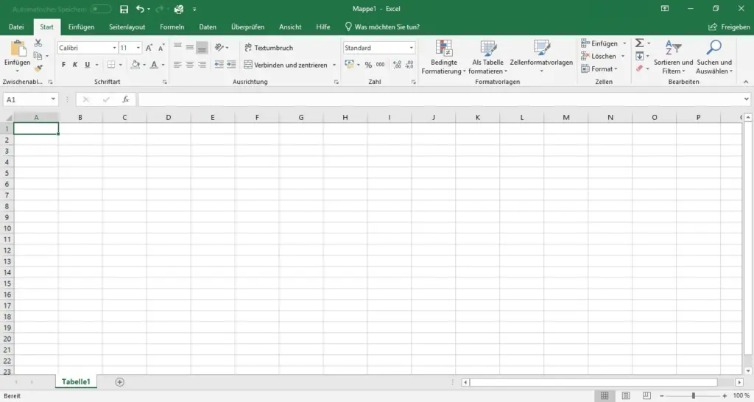The image size is (754, 402).
Task: Click the Textumbruch button
Action: coord(268,48)
